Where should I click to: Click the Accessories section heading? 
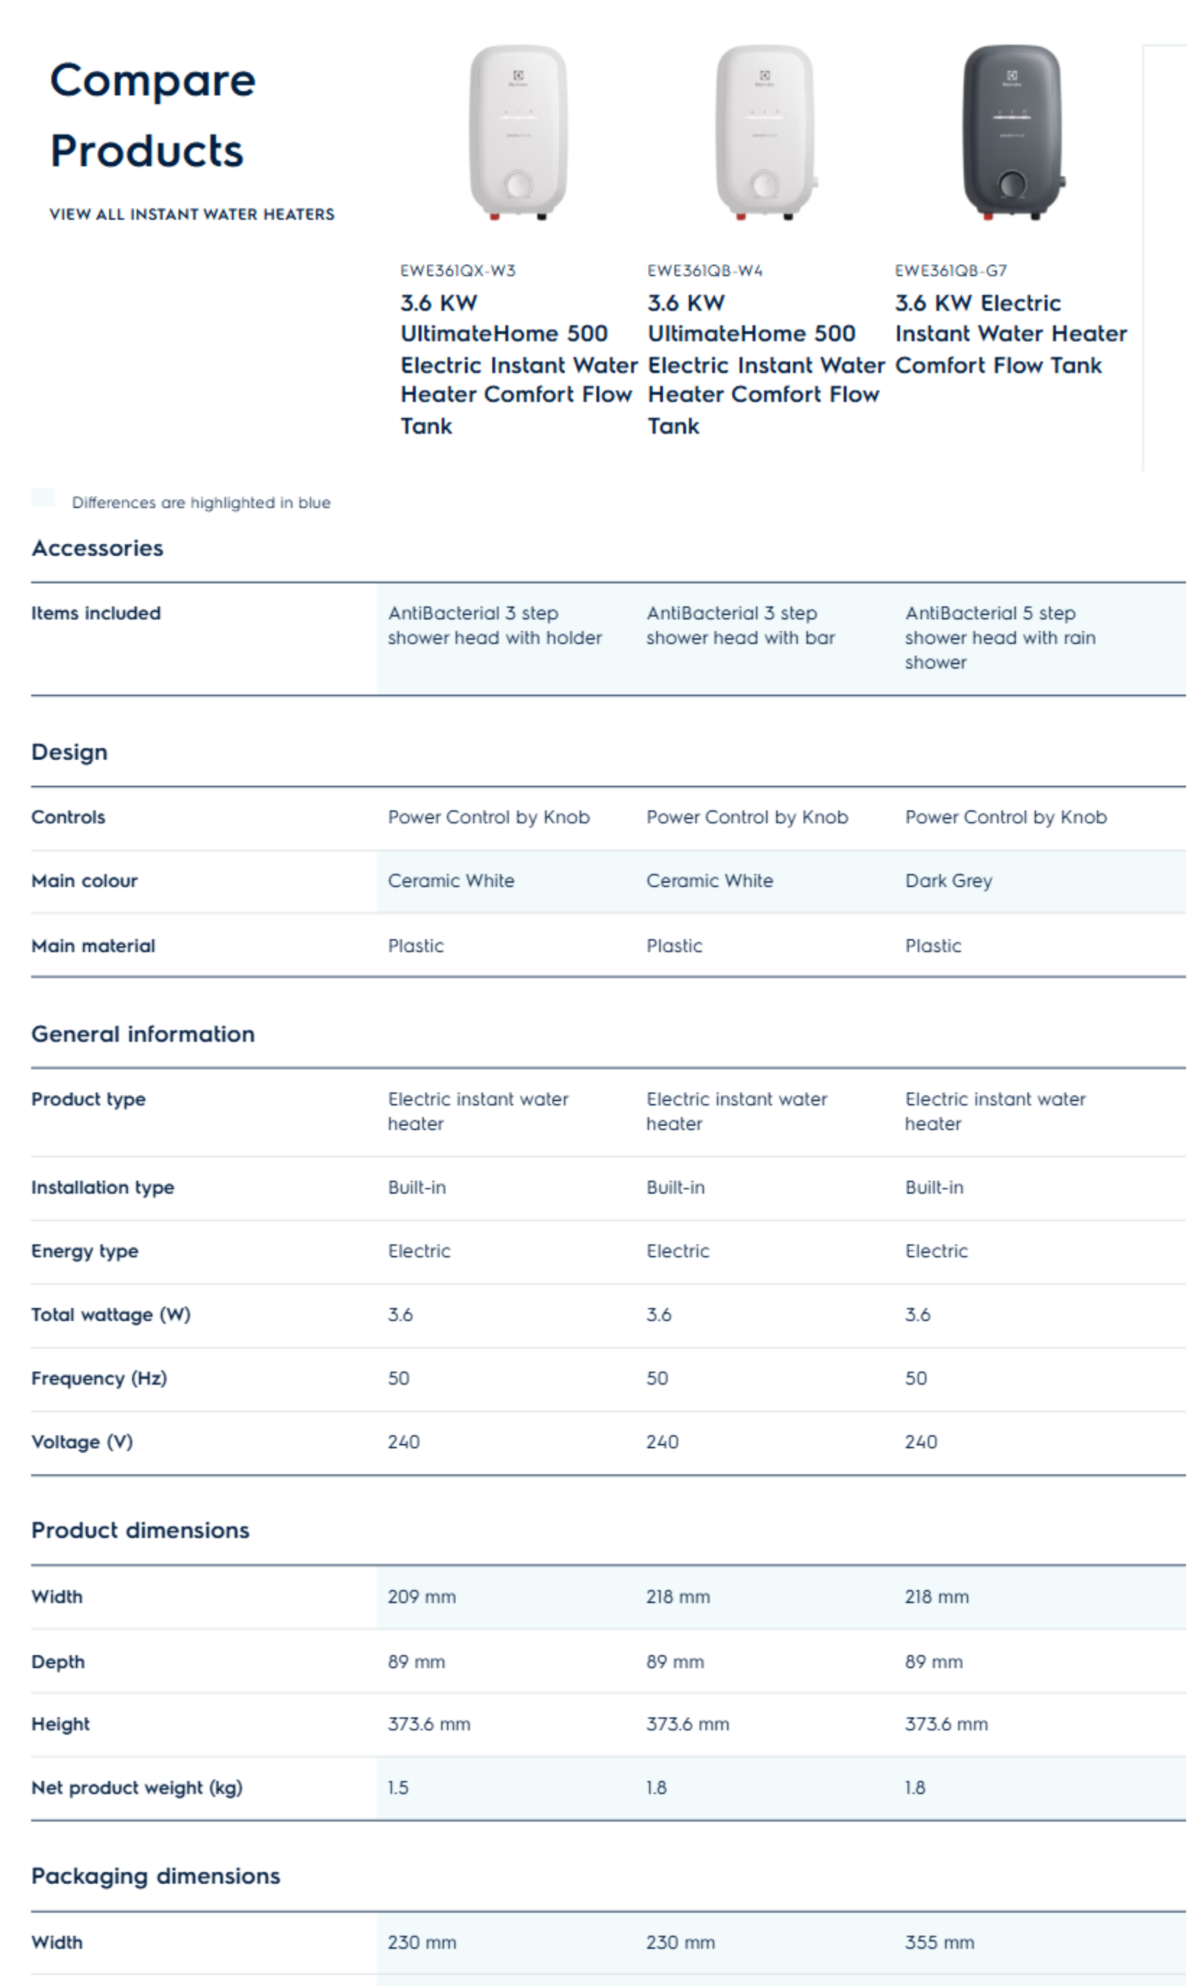point(98,549)
